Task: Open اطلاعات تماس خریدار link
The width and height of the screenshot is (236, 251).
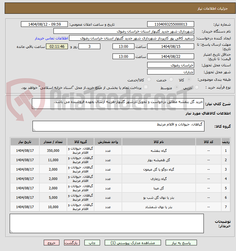Action: (52, 38)
